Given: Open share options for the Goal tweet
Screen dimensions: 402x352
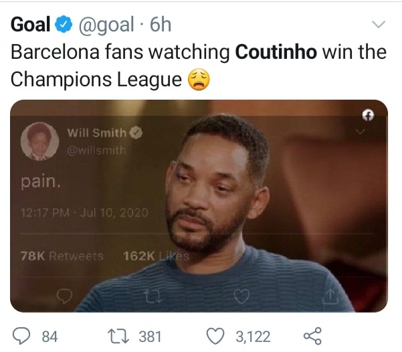Looking at the screenshot, I should [313, 336].
